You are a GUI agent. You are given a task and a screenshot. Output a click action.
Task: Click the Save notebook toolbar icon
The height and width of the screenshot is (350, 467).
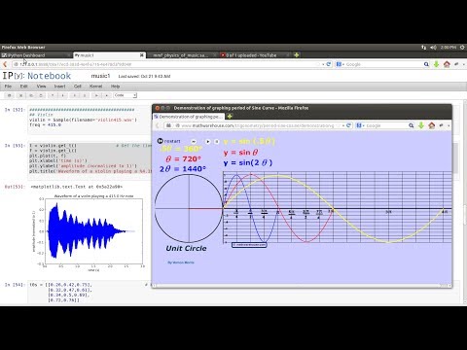tap(10, 95)
